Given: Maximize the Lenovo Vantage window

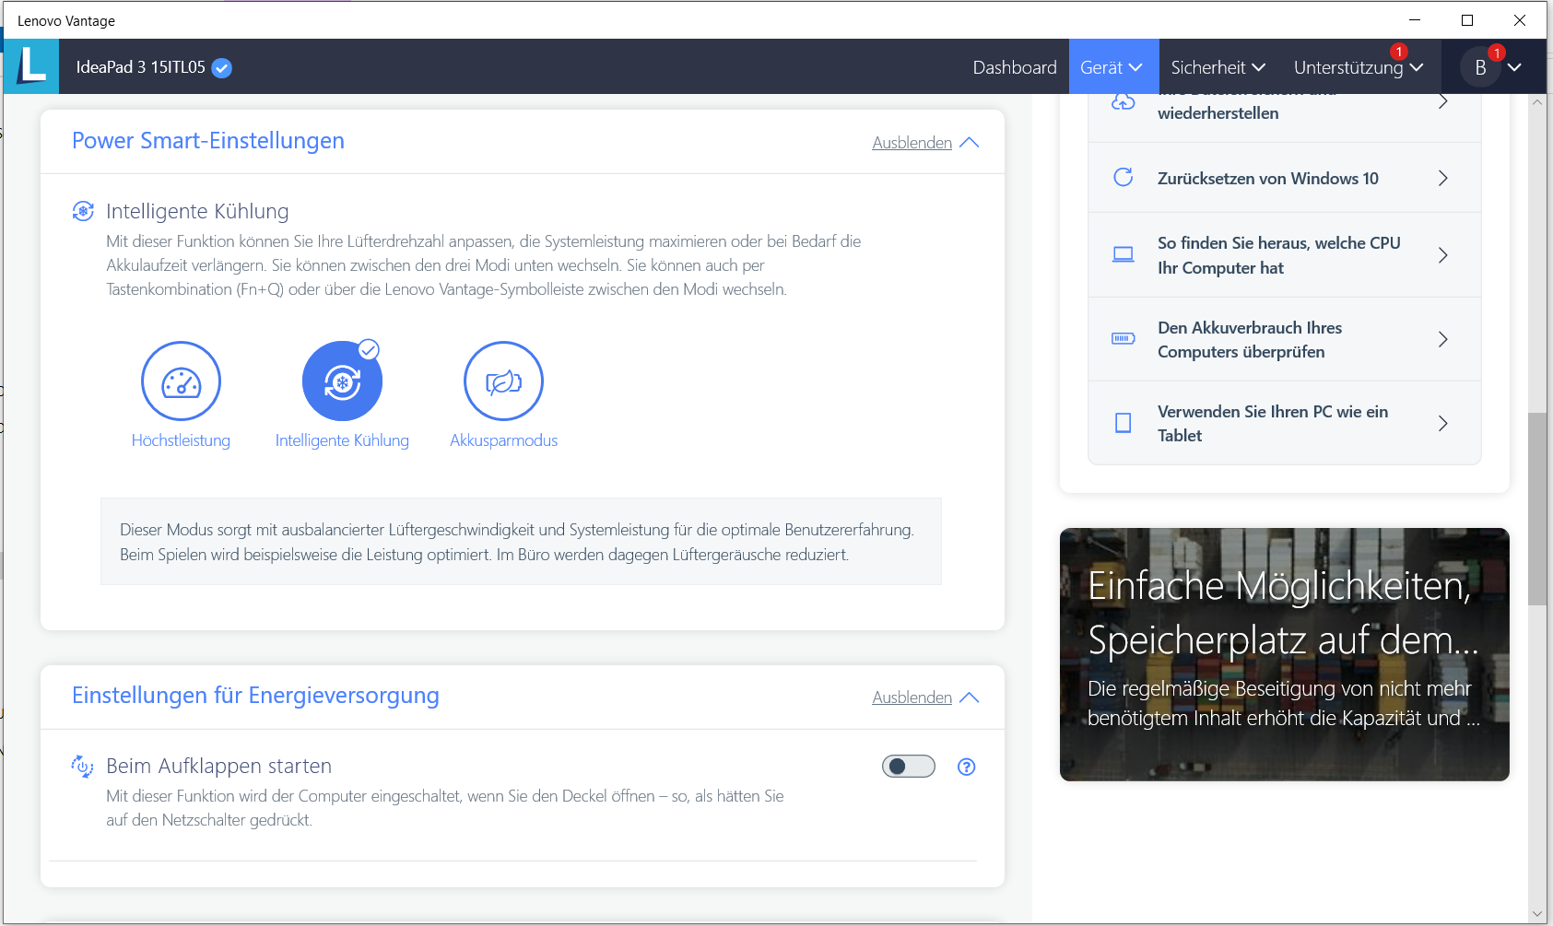Looking at the screenshot, I should click(1467, 20).
